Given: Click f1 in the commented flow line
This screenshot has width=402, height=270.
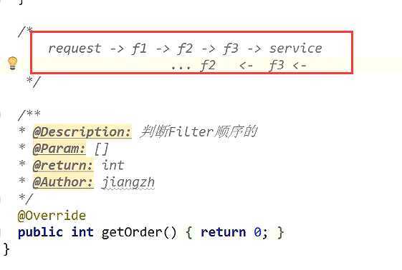Looking at the screenshot, I should [x=139, y=48].
